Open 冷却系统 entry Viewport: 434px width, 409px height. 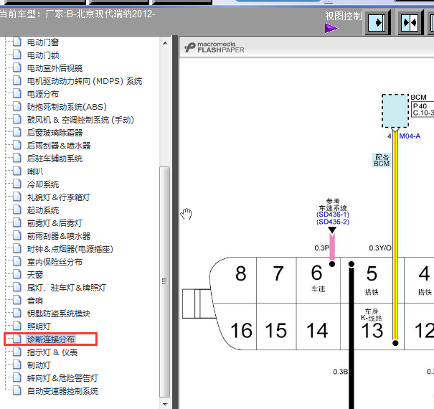pos(43,184)
